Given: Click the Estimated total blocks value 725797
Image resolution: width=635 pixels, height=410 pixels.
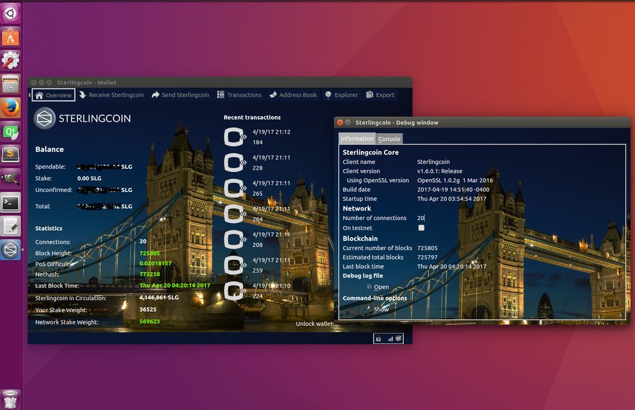Looking at the screenshot, I should 427,257.
